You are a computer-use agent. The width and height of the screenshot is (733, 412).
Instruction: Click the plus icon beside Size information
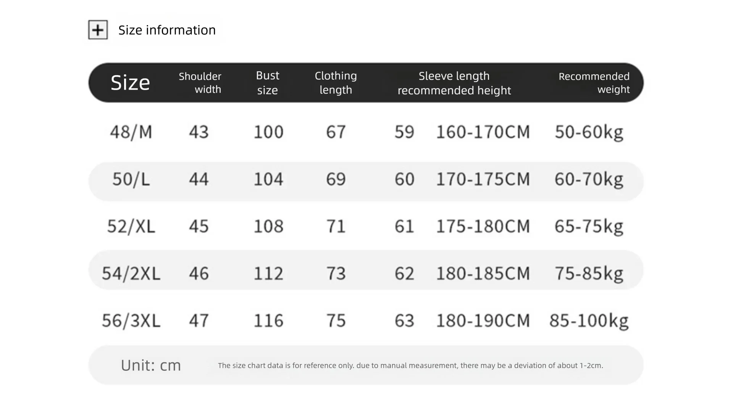click(x=98, y=30)
